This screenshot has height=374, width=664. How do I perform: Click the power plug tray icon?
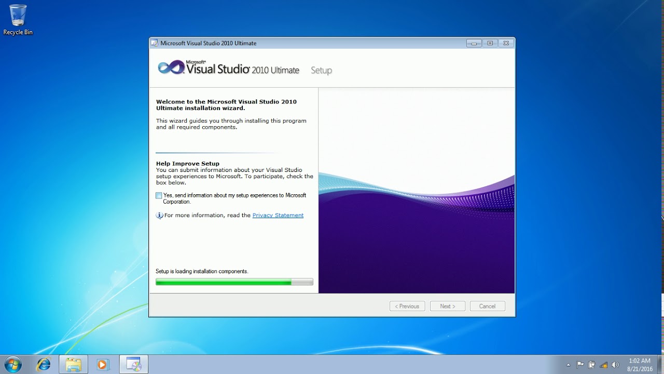click(x=591, y=365)
